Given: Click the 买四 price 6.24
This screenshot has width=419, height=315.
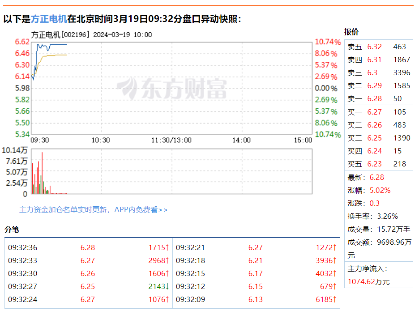Looking at the screenshot, I should tap(374, 151).
